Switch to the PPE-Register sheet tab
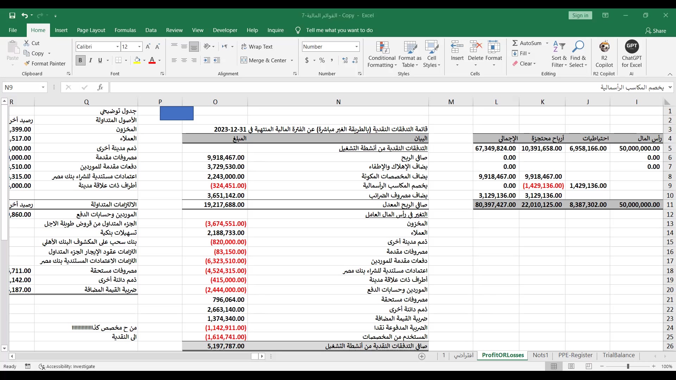Viewport: 676px width, 380px height. (575, 355)
